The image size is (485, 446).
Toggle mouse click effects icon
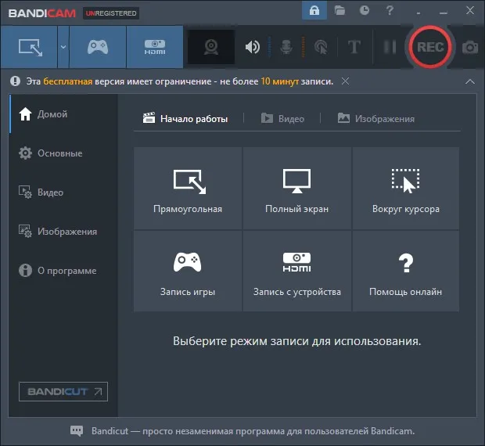[321, 47]
